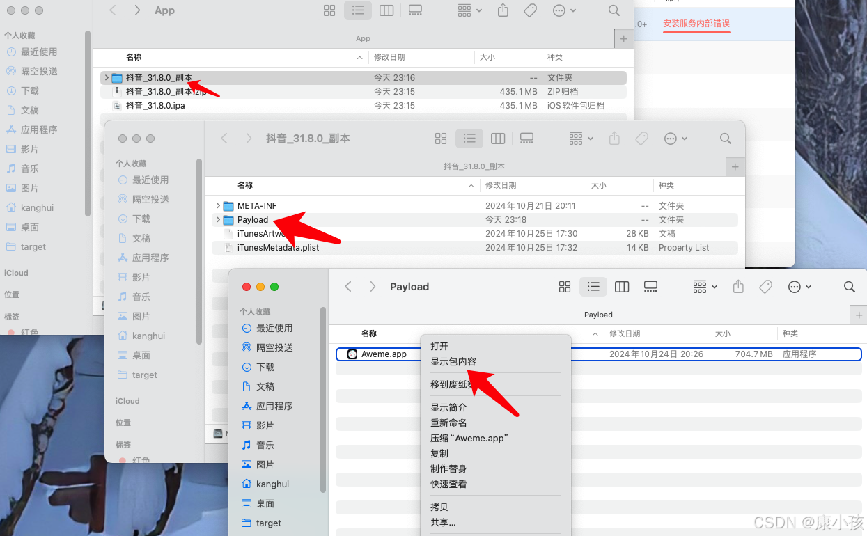
Task: Expand 抖音_31.8.0_副本 folder in App window
Action: pyautogui.click(x=107, y=78)
